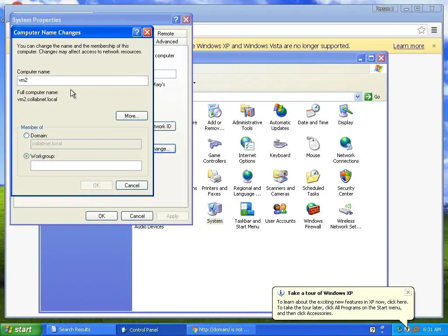448x336 pixels.
Task: Open Game Controllers icon
Action: 214,150
